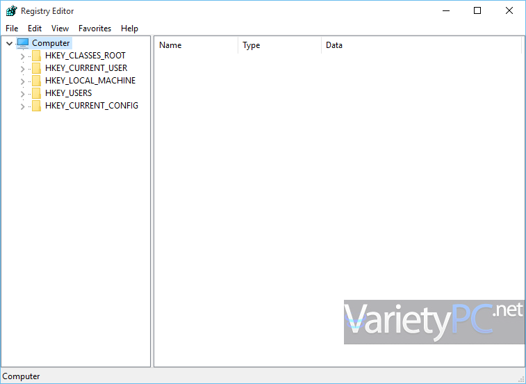Open the Edit menu

click(35, 29)
